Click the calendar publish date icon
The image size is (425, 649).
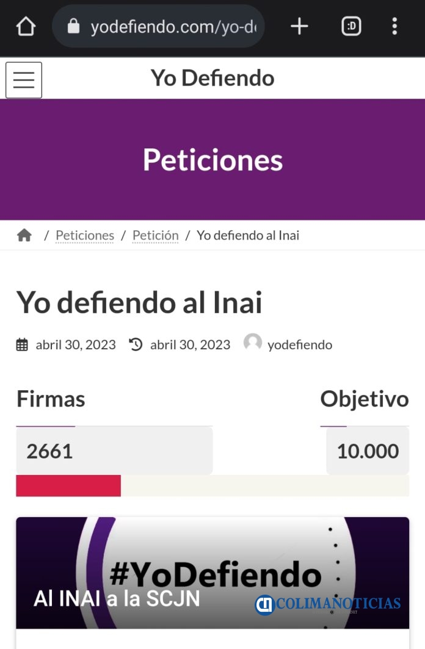click(22, 345)
